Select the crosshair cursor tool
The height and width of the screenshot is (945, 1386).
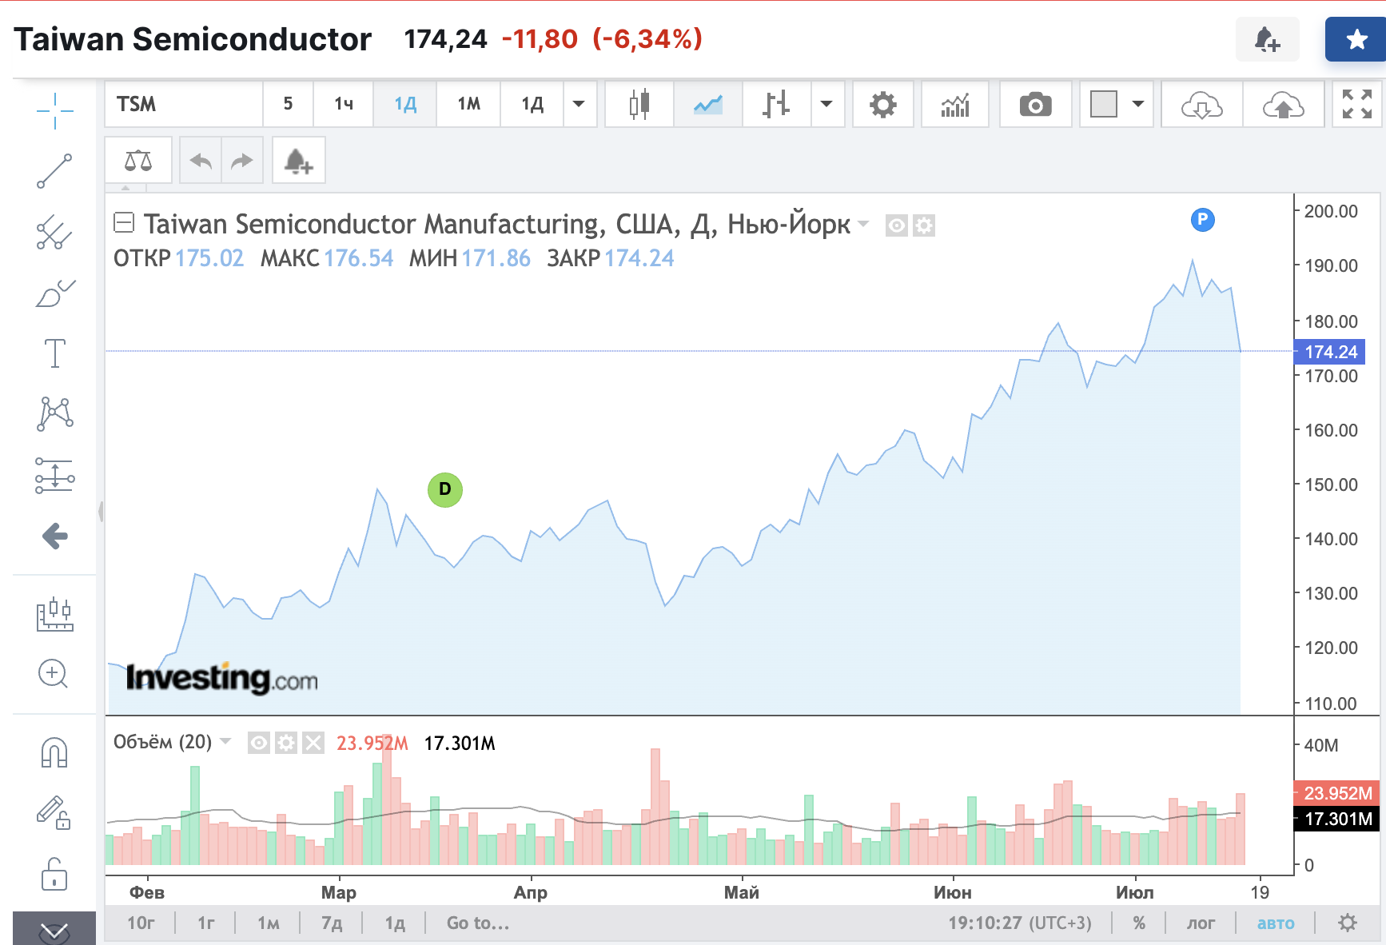pyautogui.click(x=54, y=110)
